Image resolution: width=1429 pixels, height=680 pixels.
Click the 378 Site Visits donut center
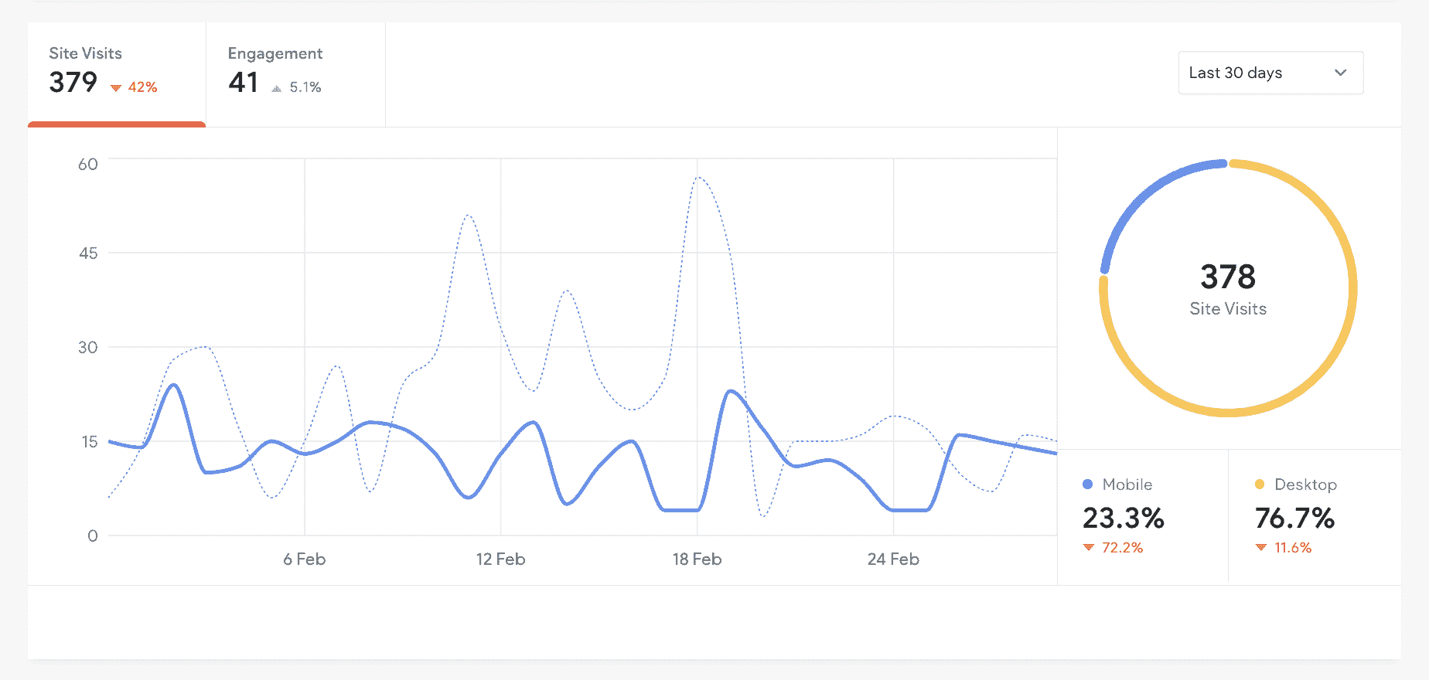[x=1228, y=288]
